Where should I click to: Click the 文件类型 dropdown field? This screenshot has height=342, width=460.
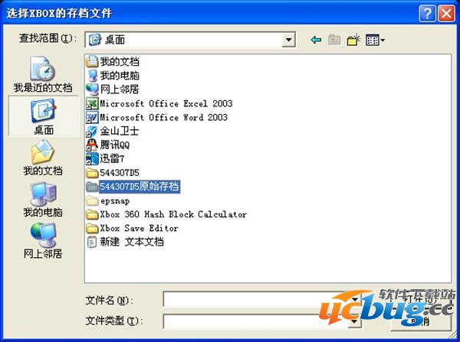pos(261,321)
